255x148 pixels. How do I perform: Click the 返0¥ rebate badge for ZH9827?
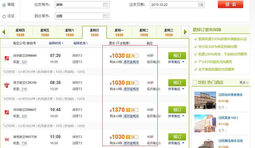coord(132,110)
